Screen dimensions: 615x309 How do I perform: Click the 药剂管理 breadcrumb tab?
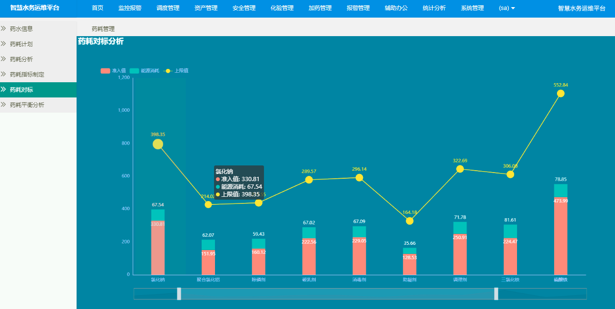pos(103,29)
